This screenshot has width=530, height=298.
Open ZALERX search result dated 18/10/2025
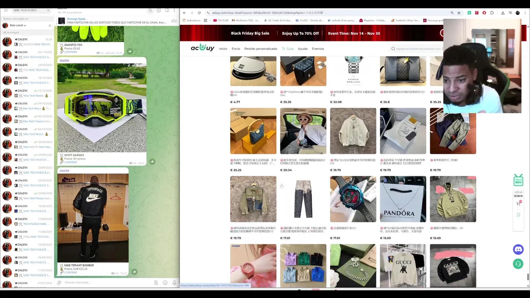pos(27,80)
